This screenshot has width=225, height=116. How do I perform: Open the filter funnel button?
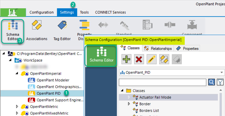[220, 82]
